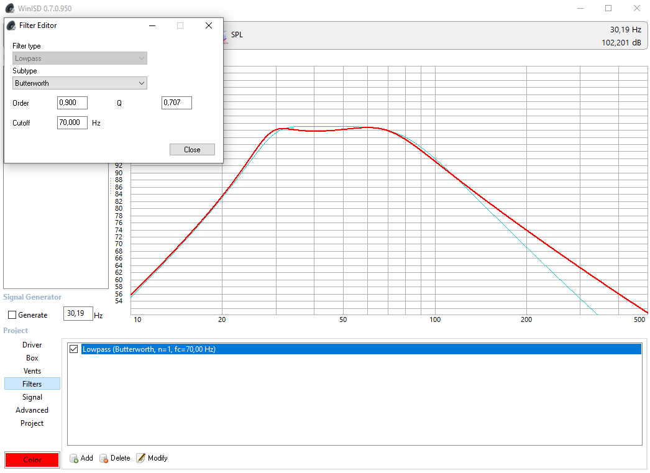650x473 pixels.
Task: Switch to the Vents section
Action: (32, 371)
